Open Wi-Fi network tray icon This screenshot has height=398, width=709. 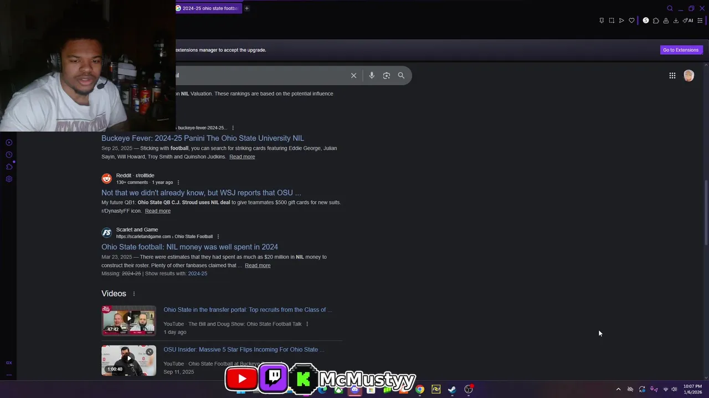(666, 389)
